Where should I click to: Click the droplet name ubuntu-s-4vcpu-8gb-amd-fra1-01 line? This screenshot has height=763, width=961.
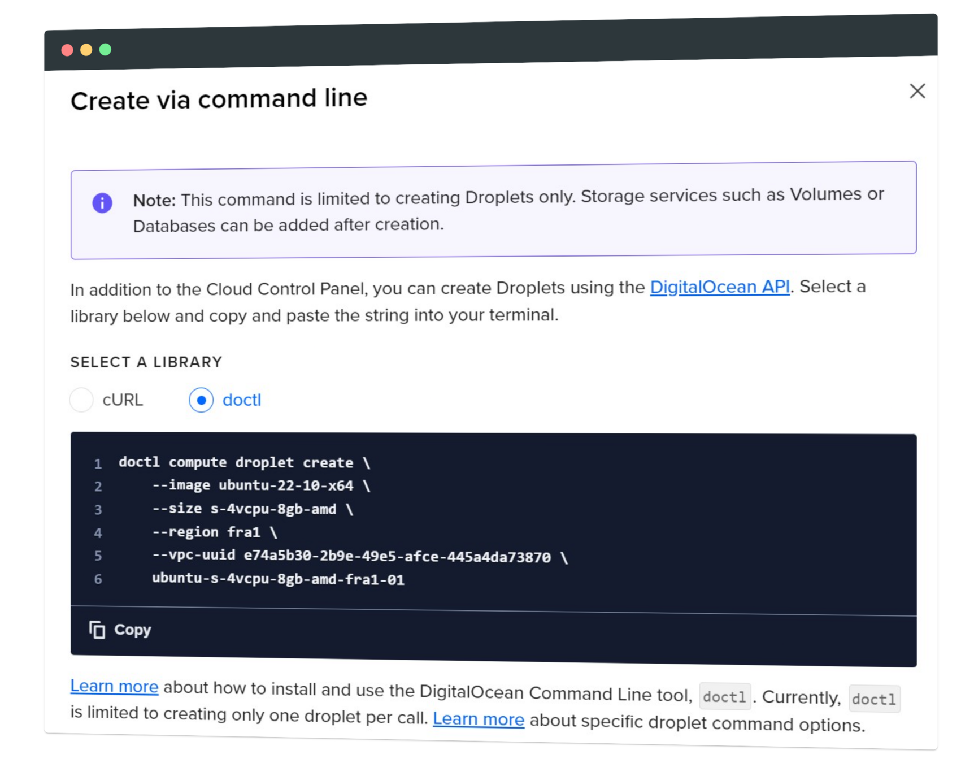click(x=278, y=579)
